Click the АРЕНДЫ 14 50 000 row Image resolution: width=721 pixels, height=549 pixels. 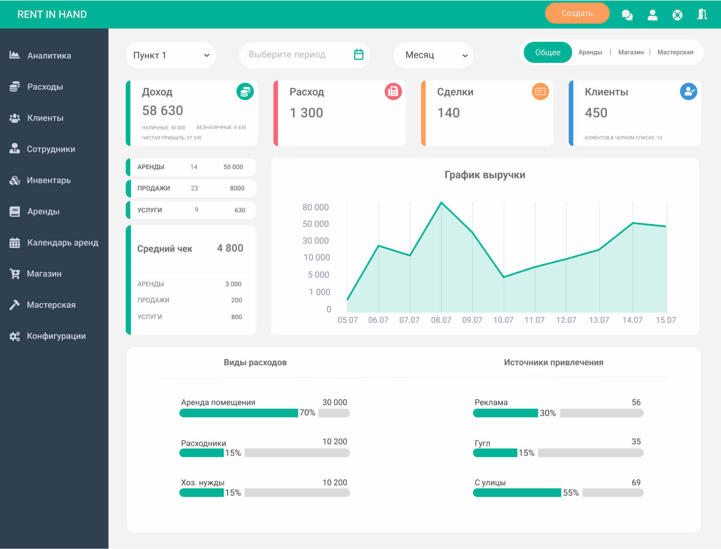[x=191, y=167]
